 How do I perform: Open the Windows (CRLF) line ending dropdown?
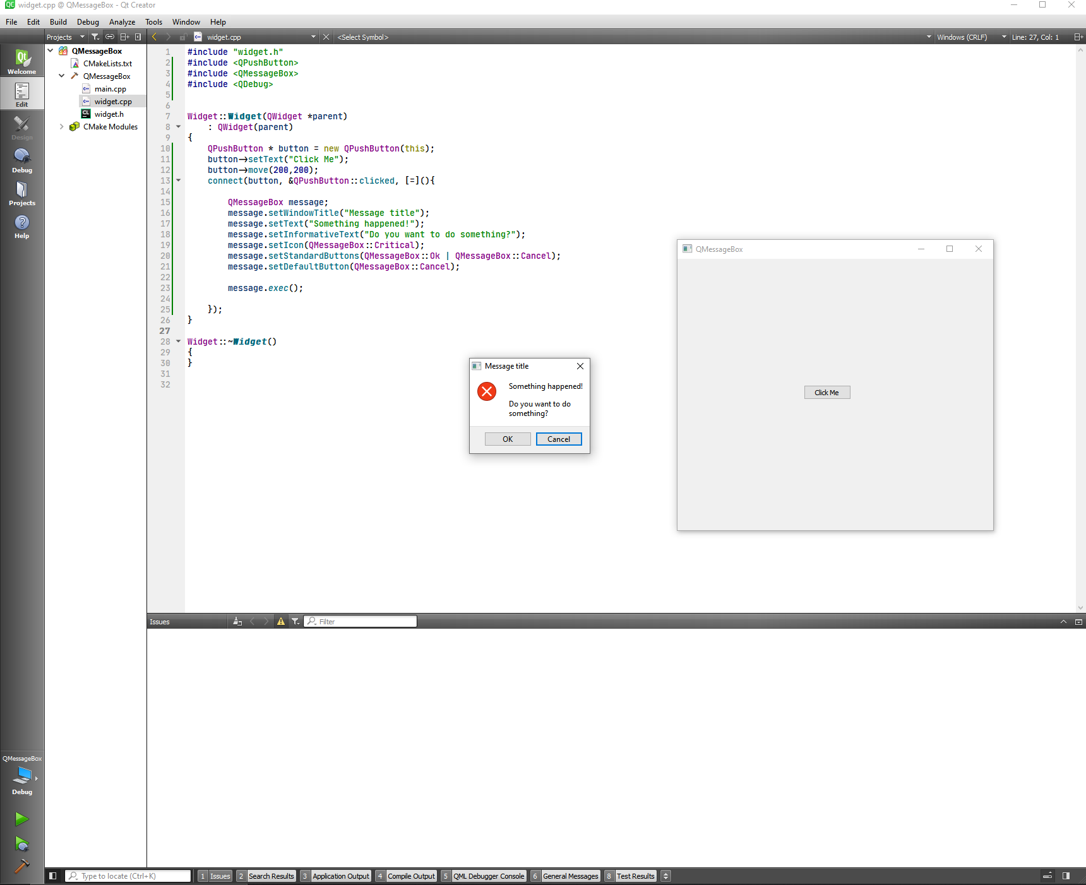(971, 37)
